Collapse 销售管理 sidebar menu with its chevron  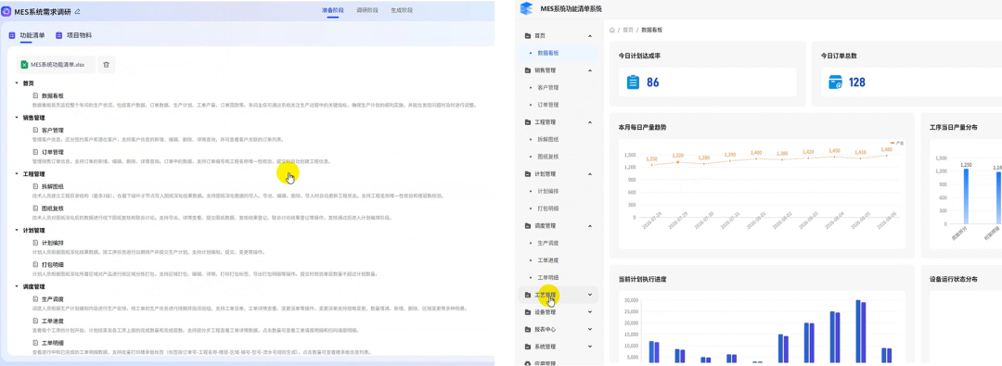coord(590,70)
